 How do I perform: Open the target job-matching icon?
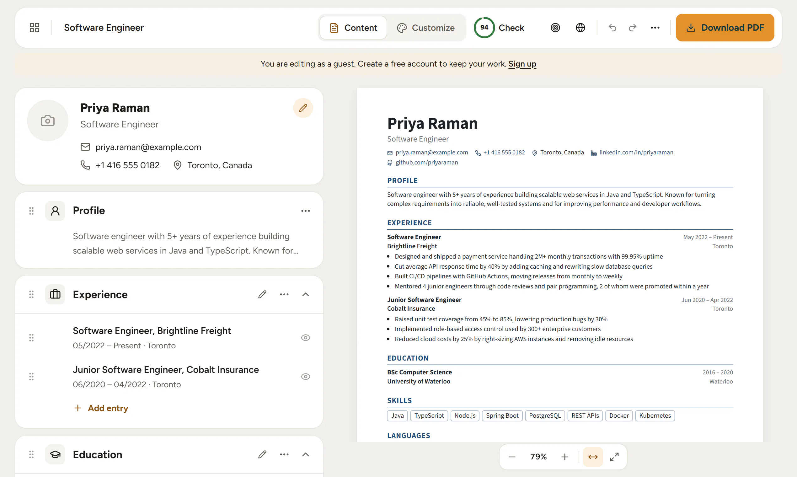coord(555,28)
